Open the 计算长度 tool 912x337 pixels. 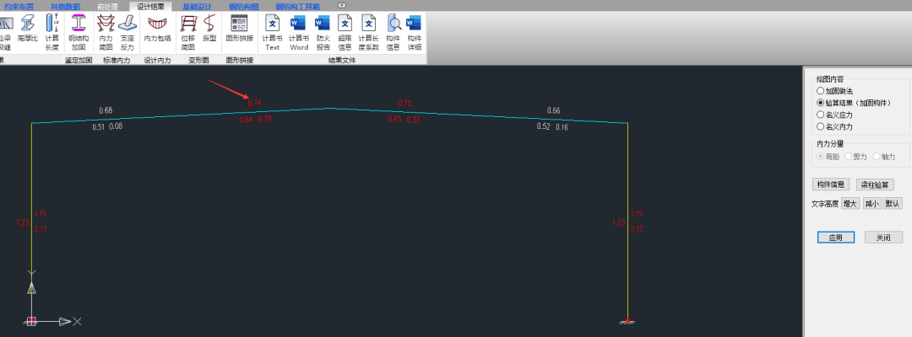pyautogui.click(x=52, y=33)
